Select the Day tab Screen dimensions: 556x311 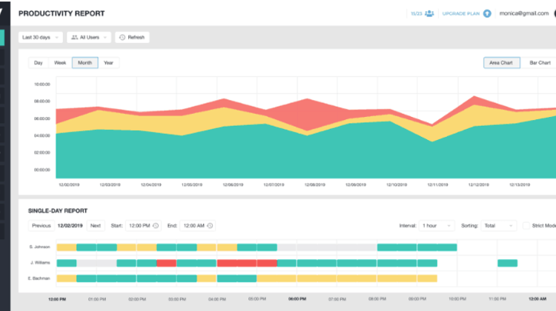(x=38, y=63)
